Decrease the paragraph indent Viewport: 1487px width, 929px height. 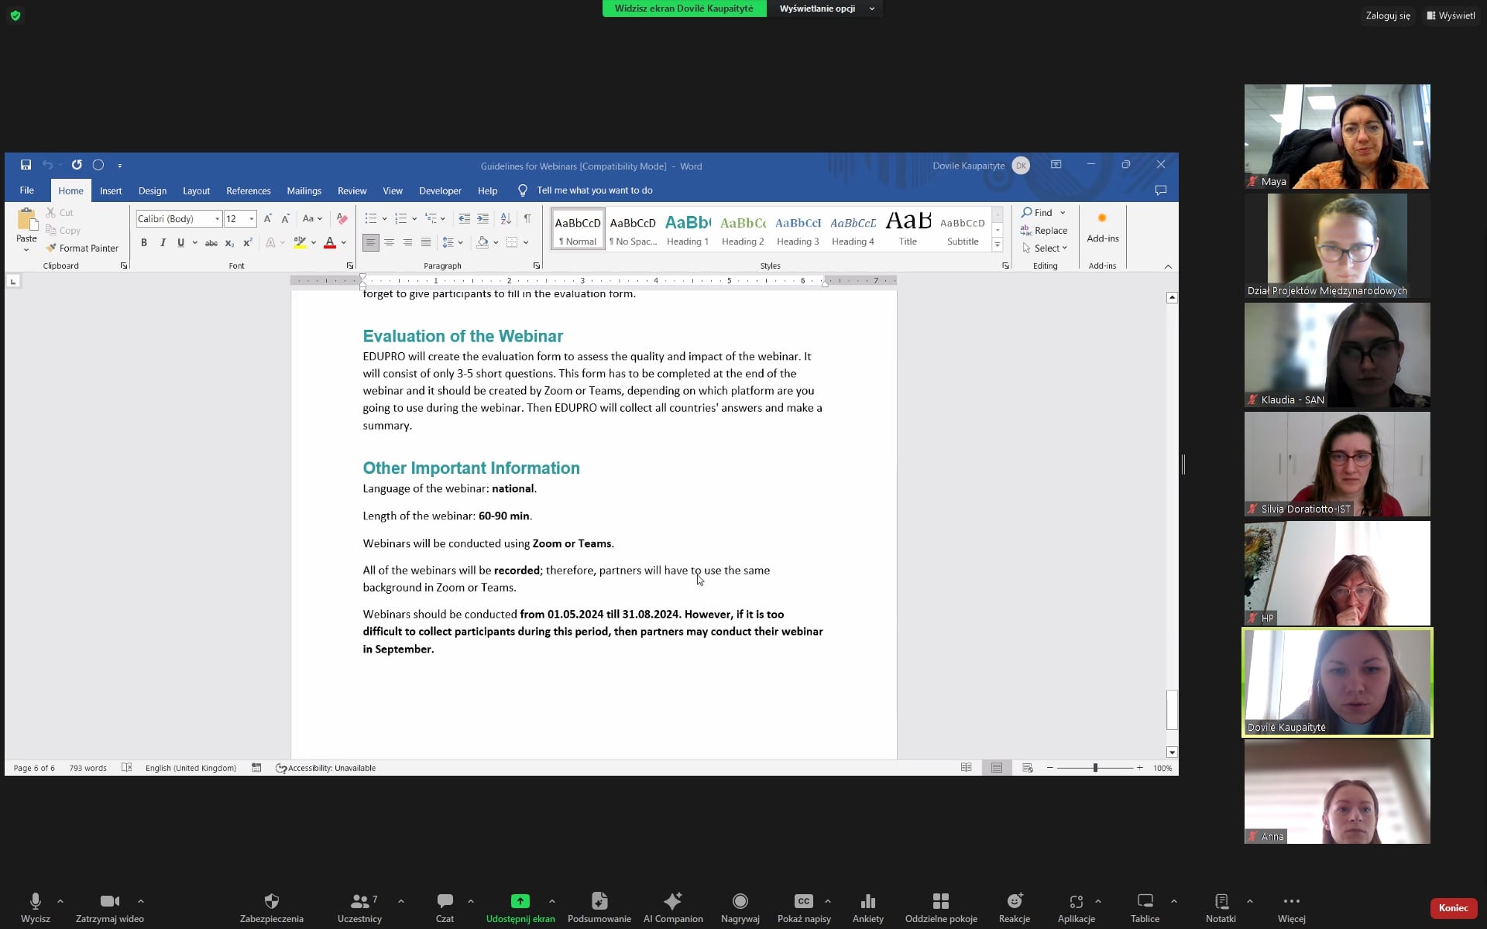pos(465,219)
